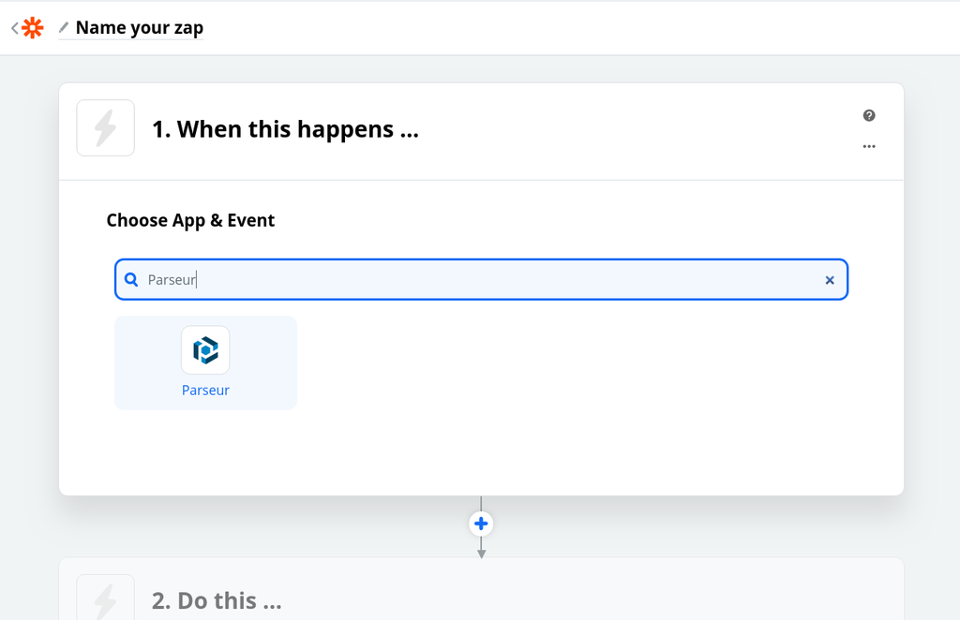Screen dimensions: 960x620
Task: Select the Parseur app icon
Action: tap(205, 347)
